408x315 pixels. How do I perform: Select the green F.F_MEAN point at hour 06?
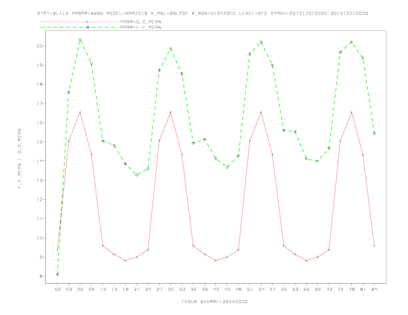(x=80, y=40)
